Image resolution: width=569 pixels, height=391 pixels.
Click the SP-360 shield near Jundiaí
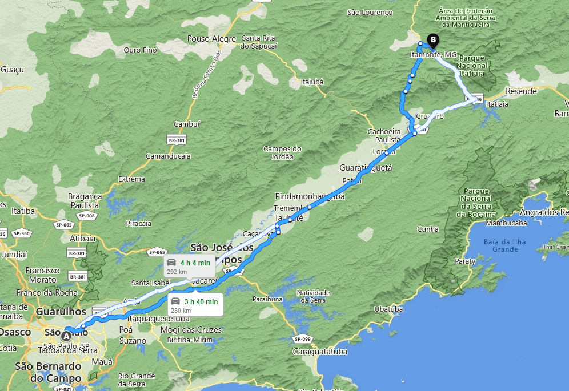point(21,233)
